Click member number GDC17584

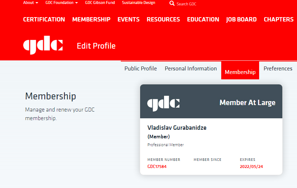157,167
